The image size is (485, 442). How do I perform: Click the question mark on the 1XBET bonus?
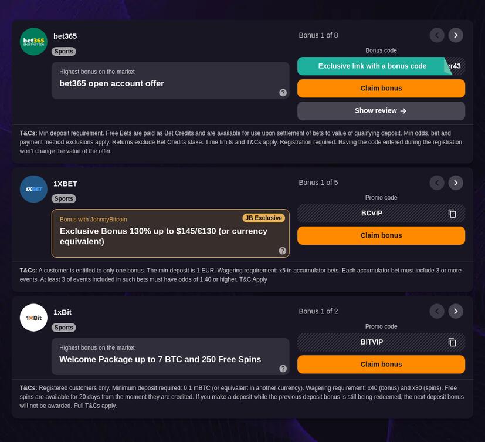click(x=282, y=251)
